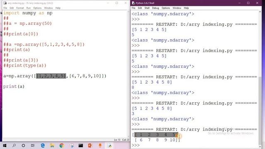Open Format menu in editor window

click(20, 8)
